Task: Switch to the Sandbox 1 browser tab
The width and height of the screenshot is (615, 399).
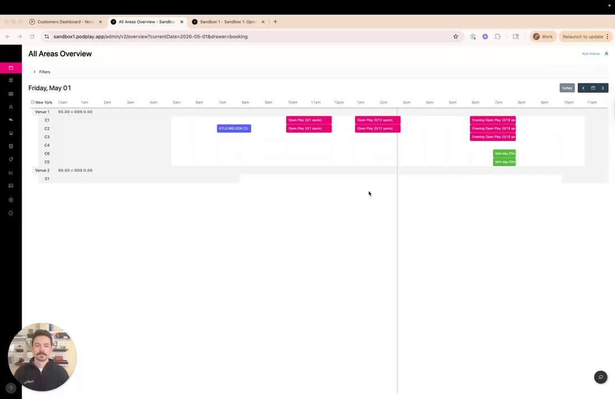Action: pyautogui.click(x=228, y=22)
